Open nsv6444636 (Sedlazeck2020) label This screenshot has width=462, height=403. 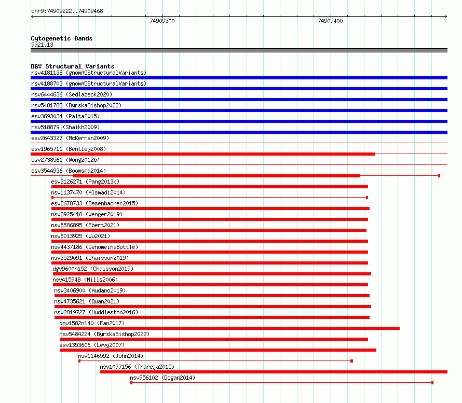pyautogui.click(x=72, y=94)
